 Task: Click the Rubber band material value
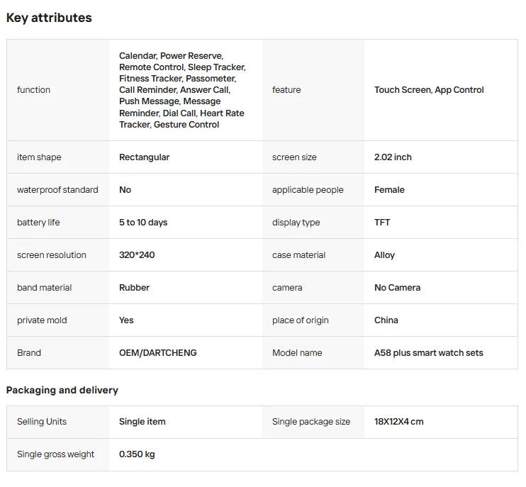134,288
